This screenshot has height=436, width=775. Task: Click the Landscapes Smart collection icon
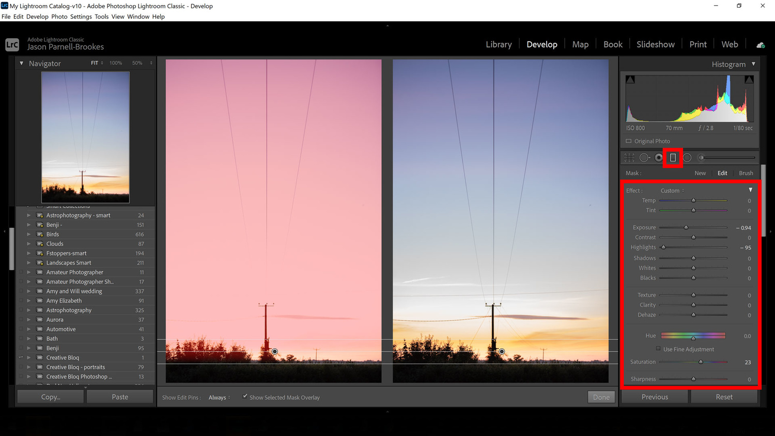point(40,262)
